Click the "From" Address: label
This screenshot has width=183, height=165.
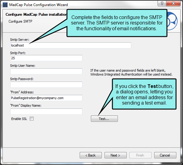[22, 92]
